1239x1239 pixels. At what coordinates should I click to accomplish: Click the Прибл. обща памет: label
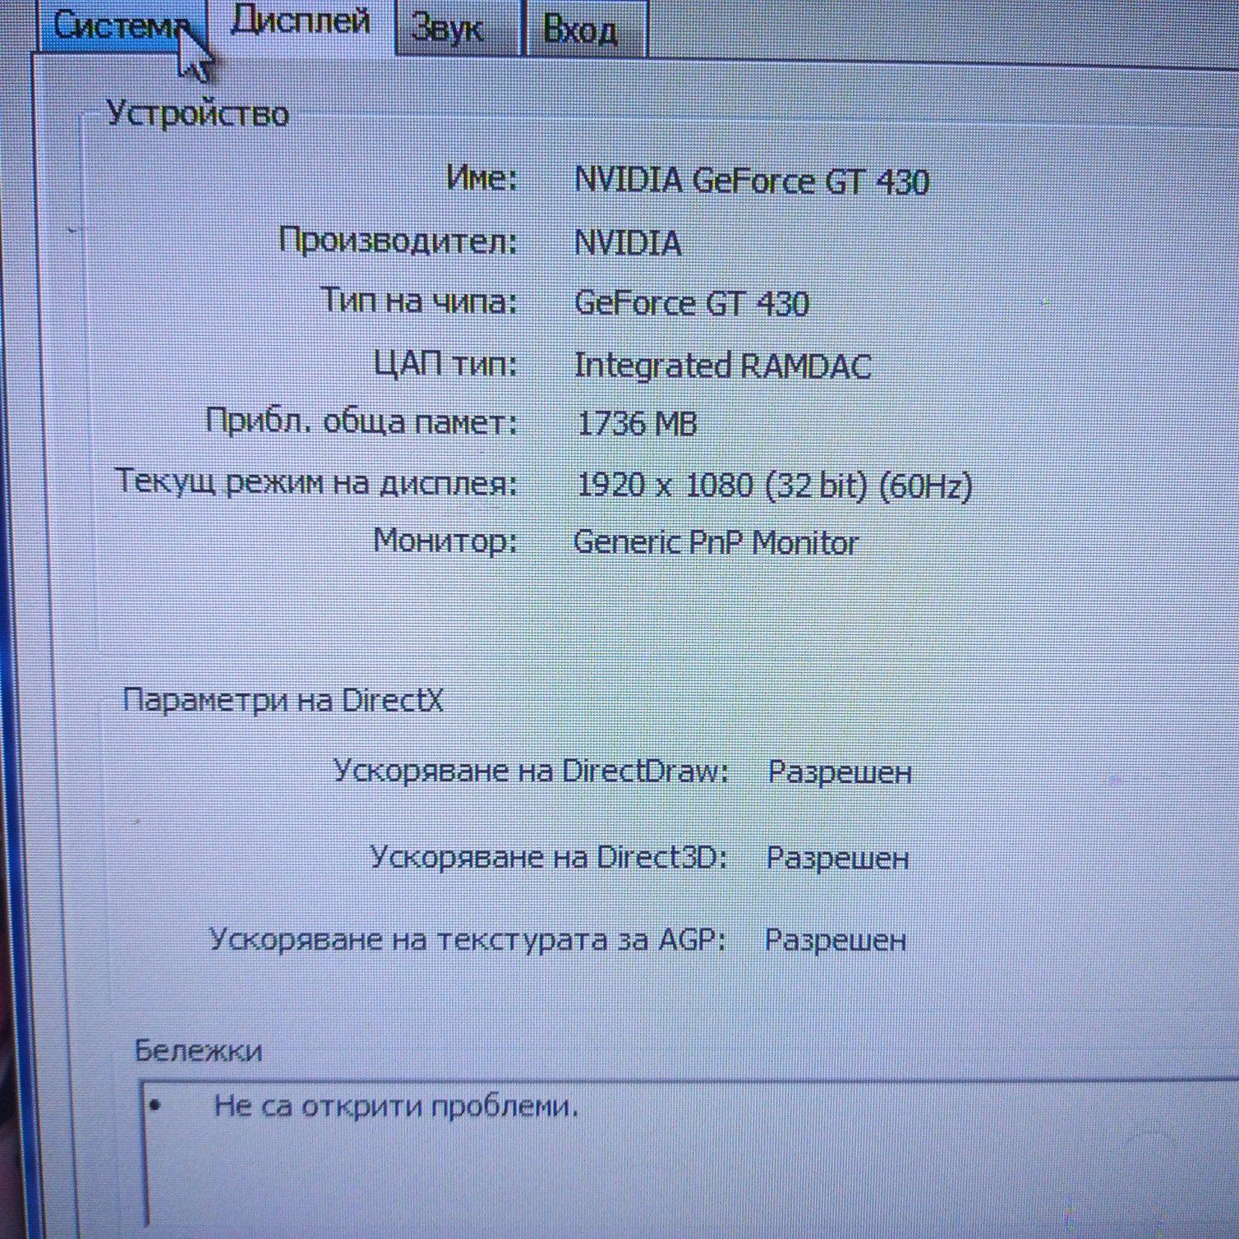[362, 422]
